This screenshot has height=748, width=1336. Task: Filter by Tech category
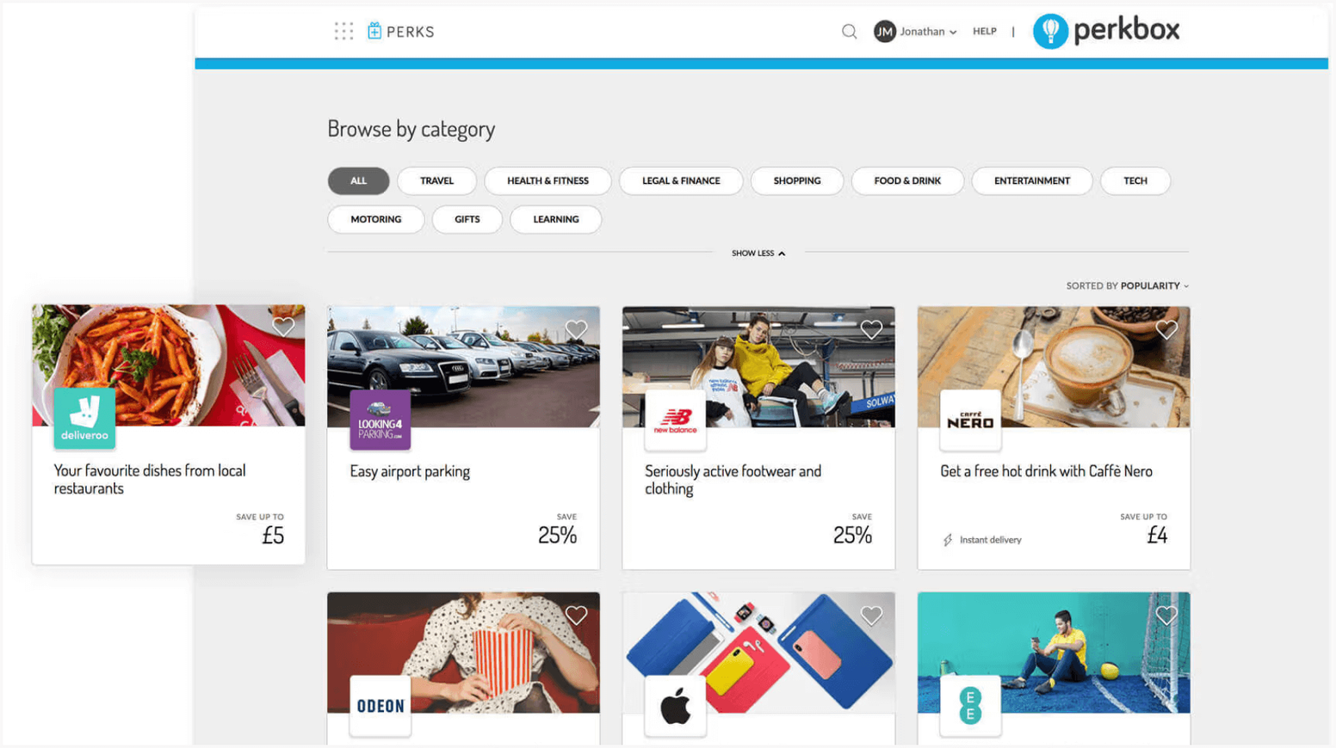[1135, 181]
